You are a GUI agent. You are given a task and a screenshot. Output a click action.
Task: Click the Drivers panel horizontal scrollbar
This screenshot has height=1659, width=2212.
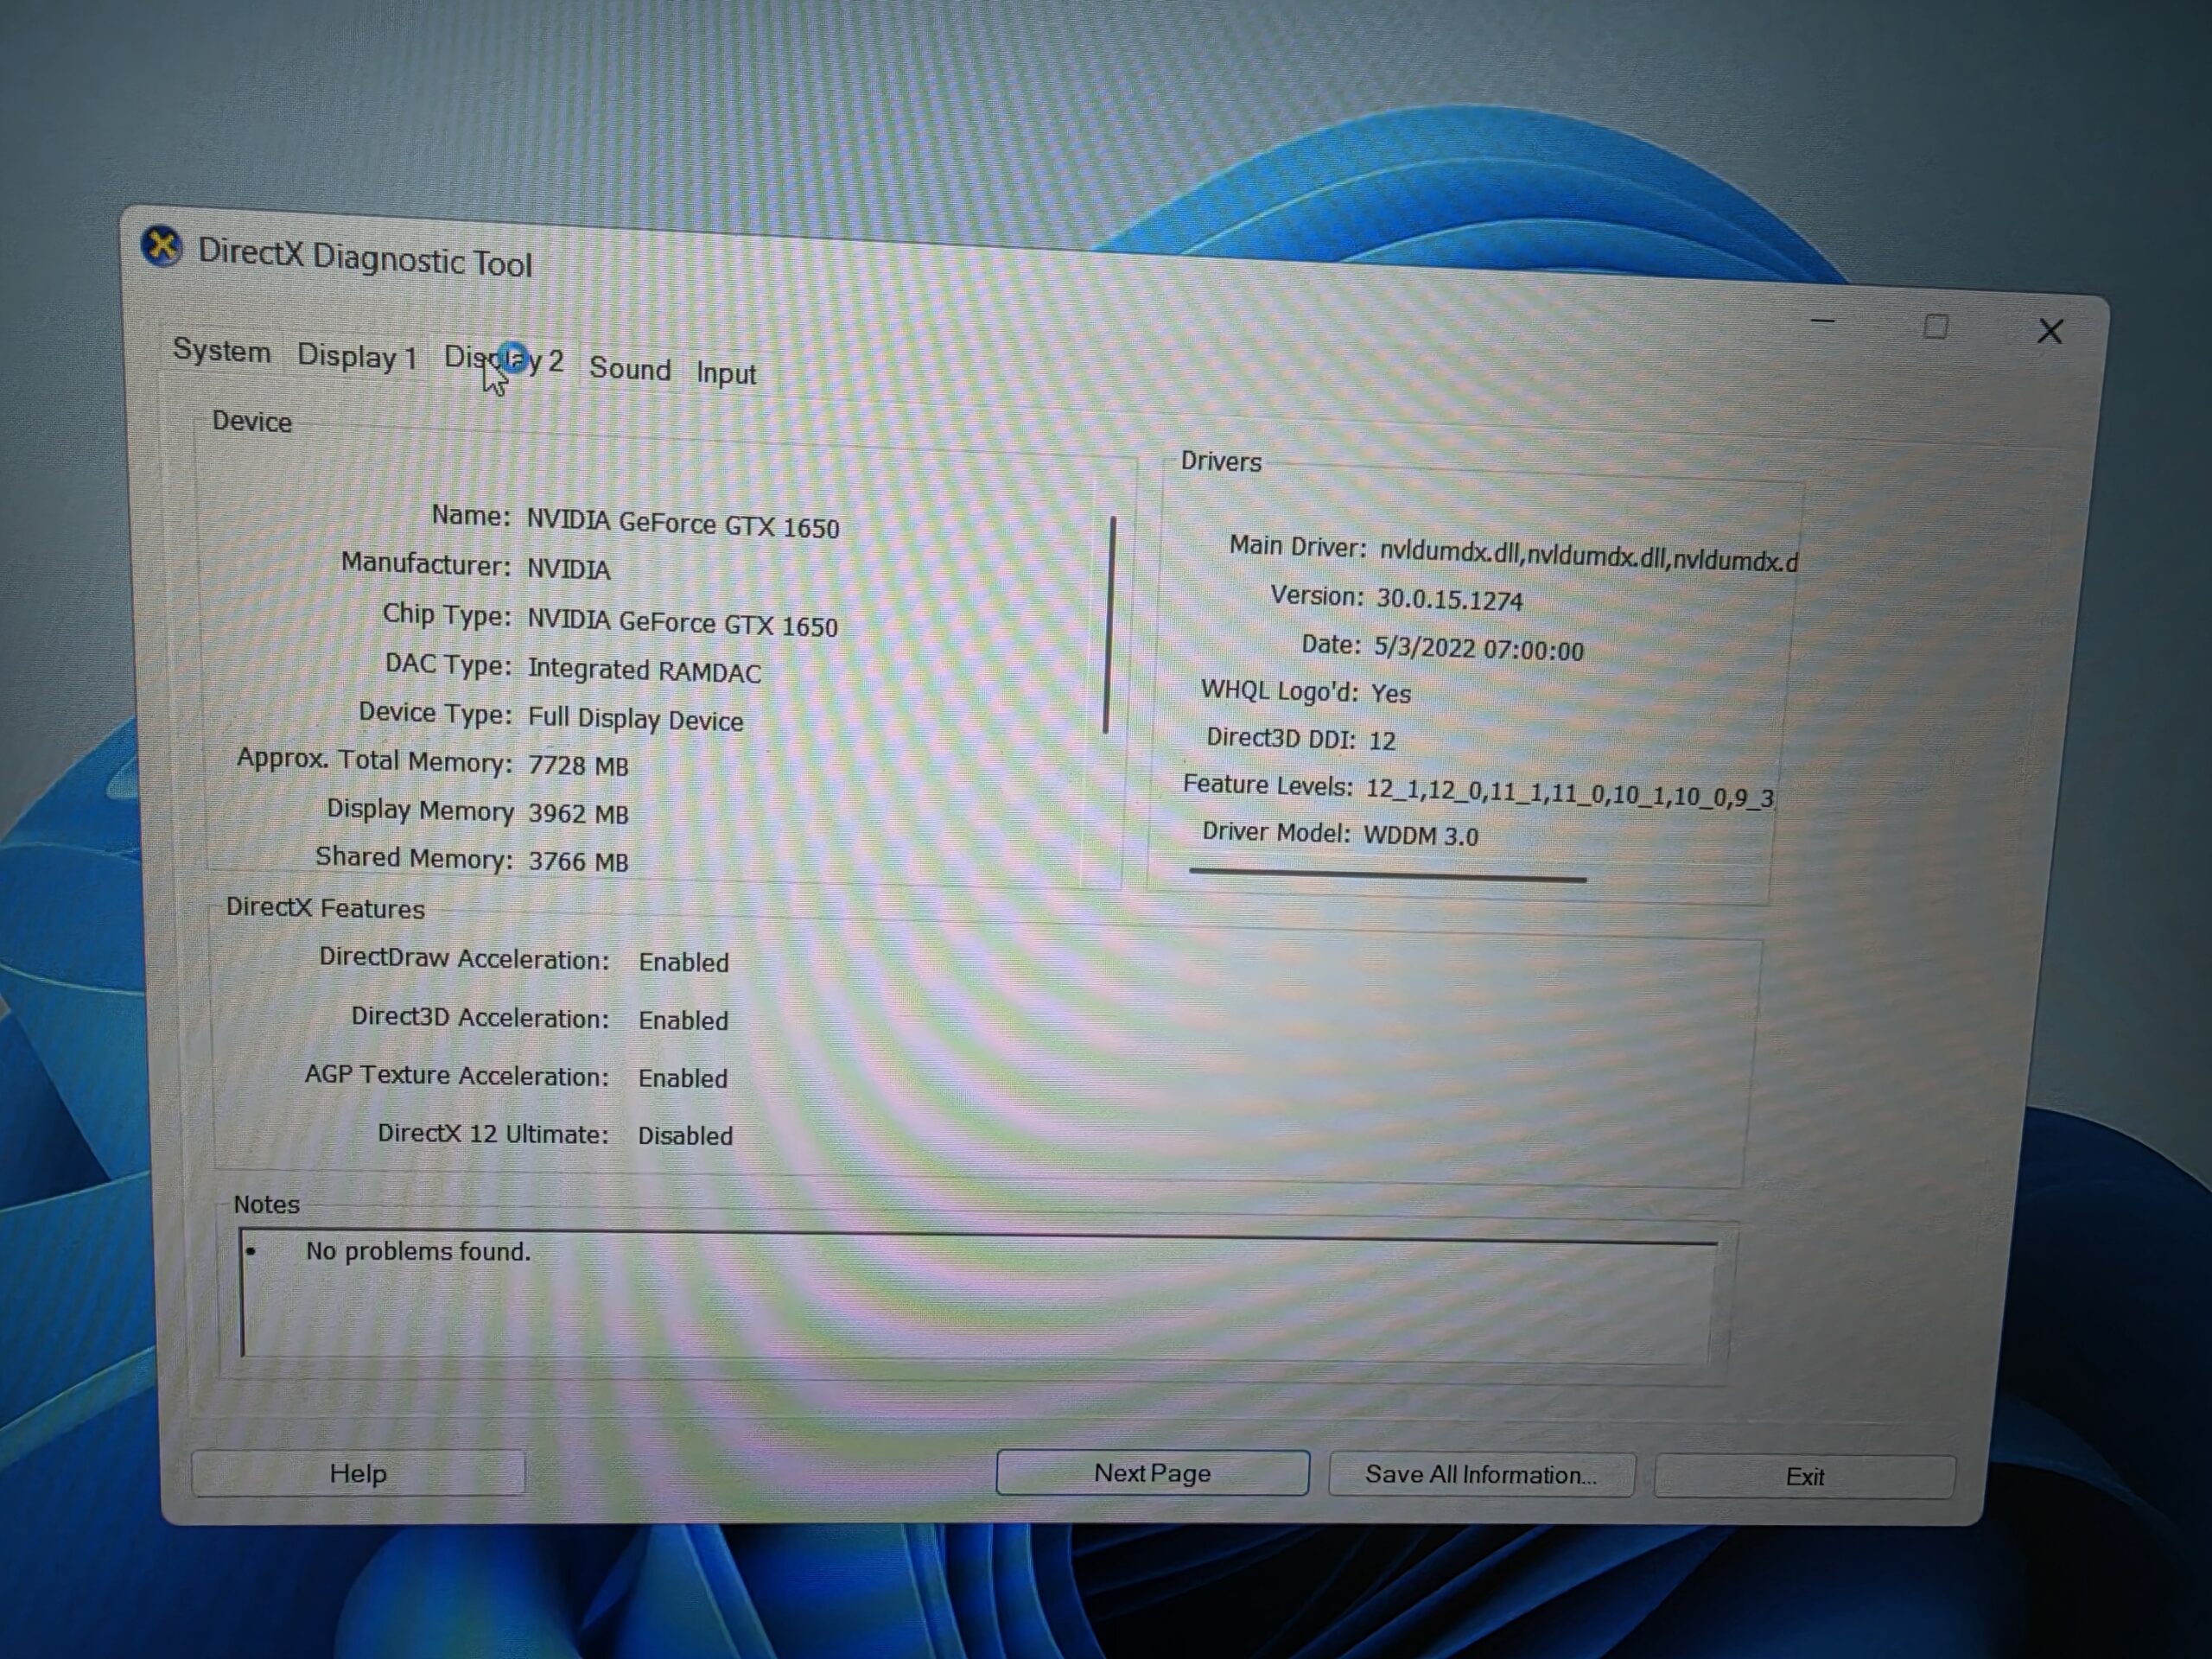coord(1388,876)
